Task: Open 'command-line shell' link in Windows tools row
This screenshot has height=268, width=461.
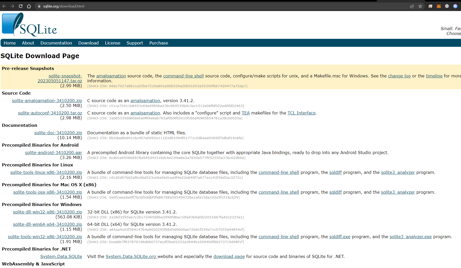Action: [279, 237]
